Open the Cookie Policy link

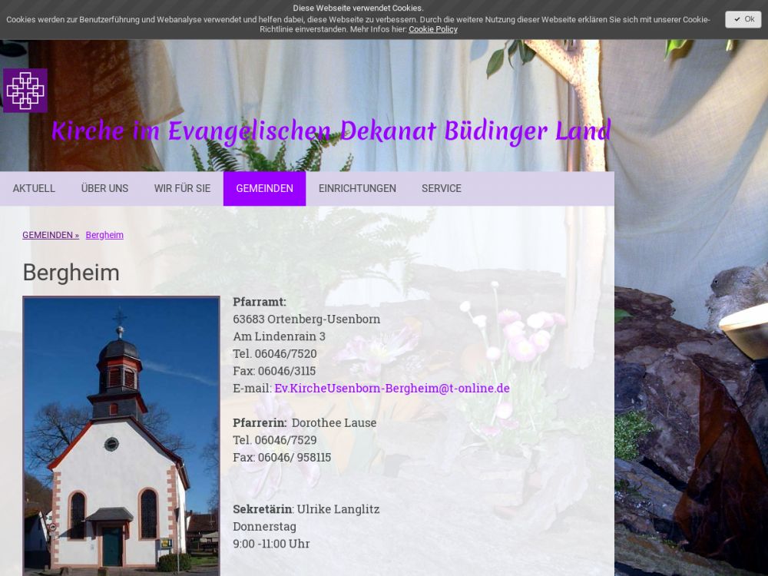[x=432, y=29]
